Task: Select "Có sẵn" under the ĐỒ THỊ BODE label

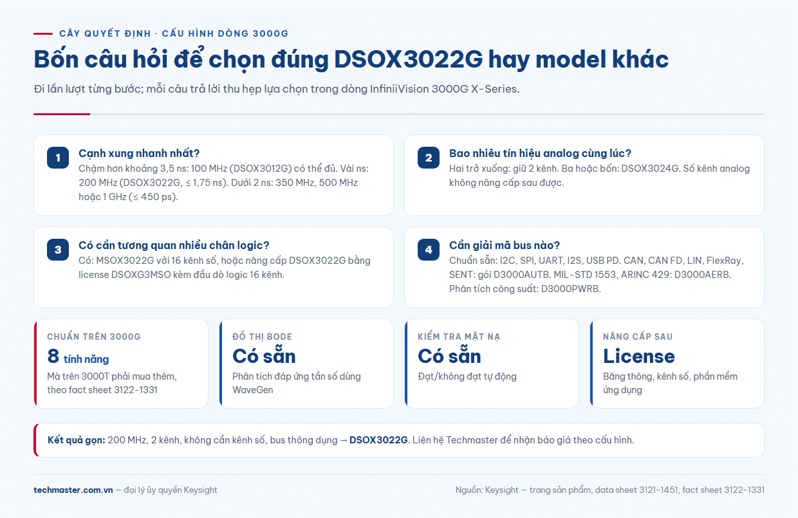Action: [264, 356]
